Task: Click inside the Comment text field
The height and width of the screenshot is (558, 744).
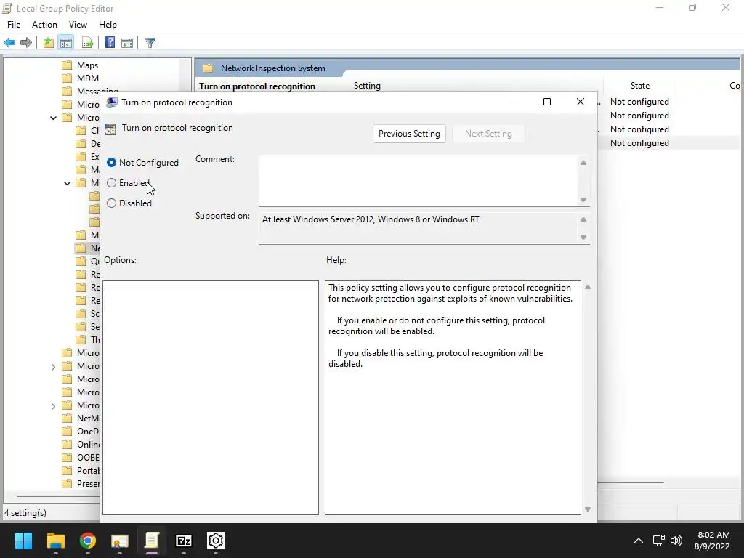Action: point(418,181)
